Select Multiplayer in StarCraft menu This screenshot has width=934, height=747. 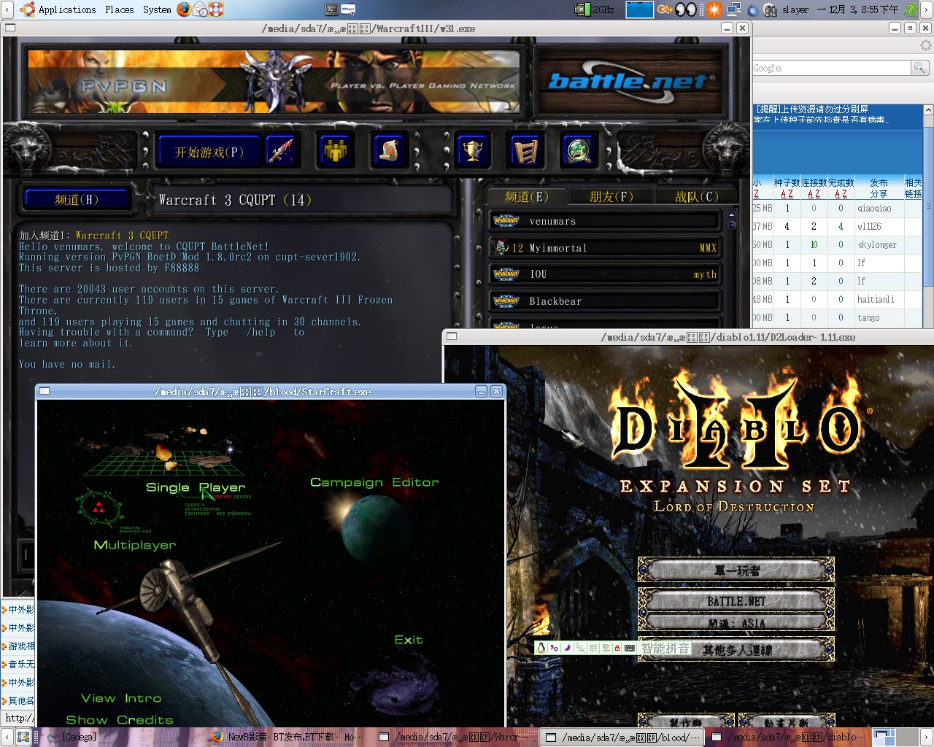135,545
